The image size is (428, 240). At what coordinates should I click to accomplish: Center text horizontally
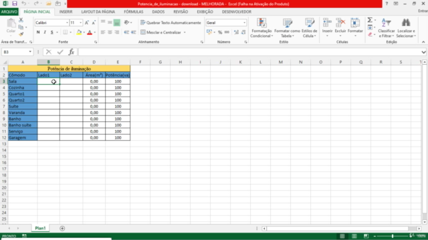click(110, 33)
